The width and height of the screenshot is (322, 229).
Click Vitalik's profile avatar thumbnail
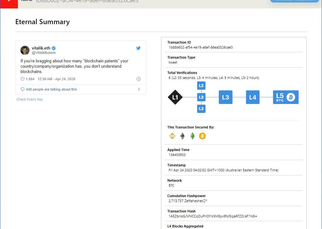tap(25, 50)
